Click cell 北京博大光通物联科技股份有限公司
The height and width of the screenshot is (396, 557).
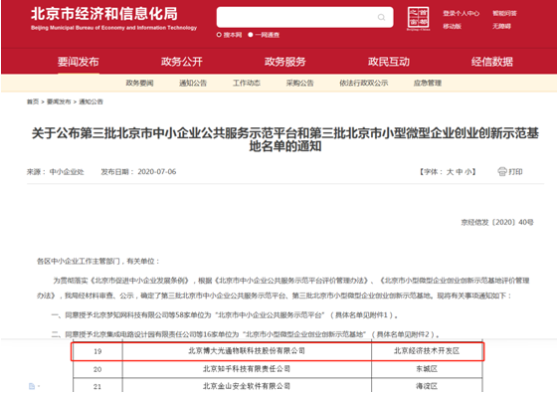tap(247, 351)
